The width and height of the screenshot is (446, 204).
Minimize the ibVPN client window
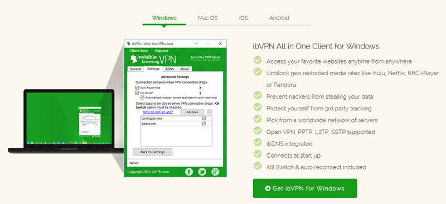coord(197,44)
